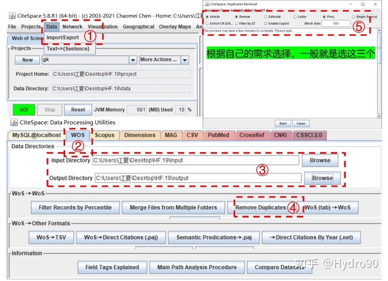Click Filter Records by Percentile

click(x=75, y=207)
